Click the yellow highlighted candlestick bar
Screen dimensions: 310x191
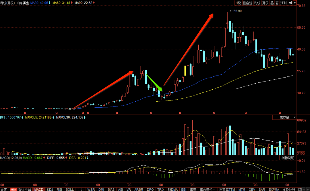[x=185, y=71]
